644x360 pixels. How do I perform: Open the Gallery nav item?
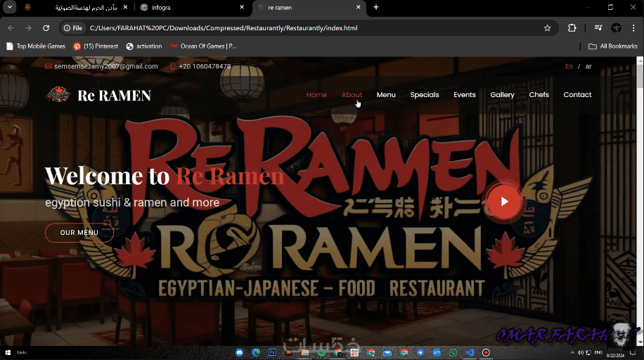[x=502, y=95]
